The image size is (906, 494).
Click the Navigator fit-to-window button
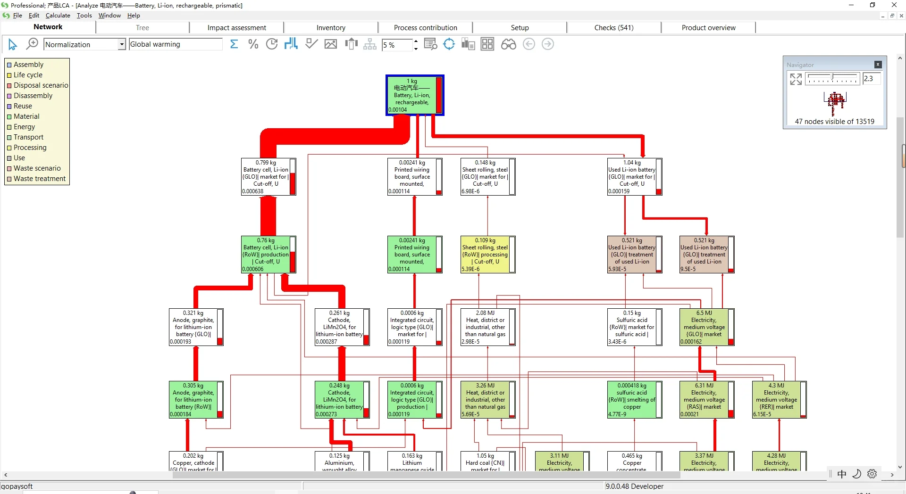(x=796, y=79)
